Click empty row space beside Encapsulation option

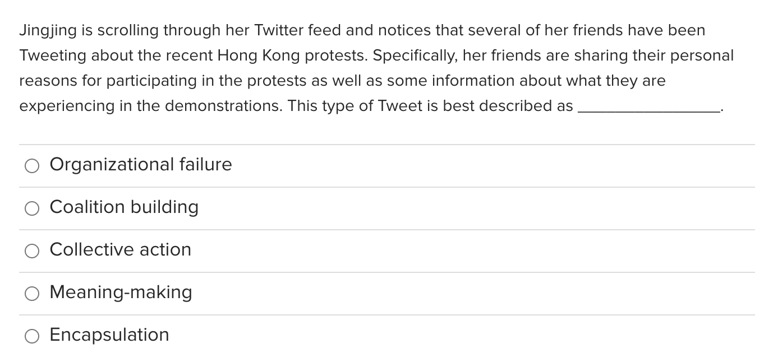click(460, 336)
